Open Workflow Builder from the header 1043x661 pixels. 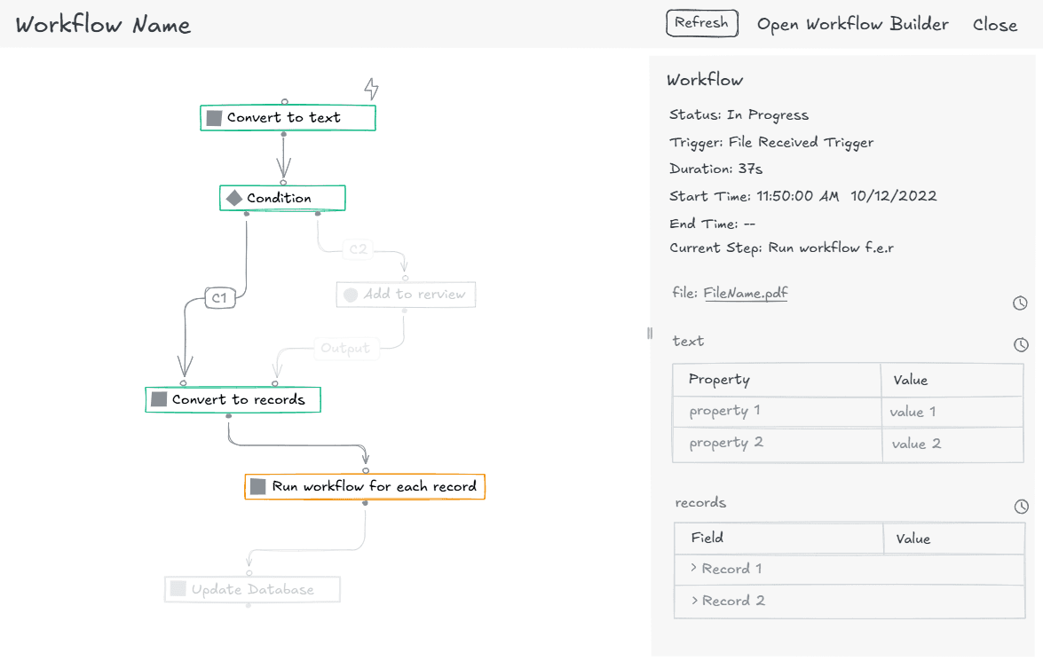(x=852, y=25)
